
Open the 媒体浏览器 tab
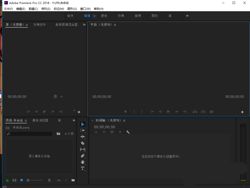(40, 120)
